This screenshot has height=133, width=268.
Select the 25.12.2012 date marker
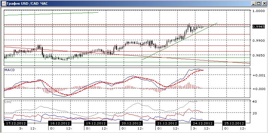[x=233, y=123]
